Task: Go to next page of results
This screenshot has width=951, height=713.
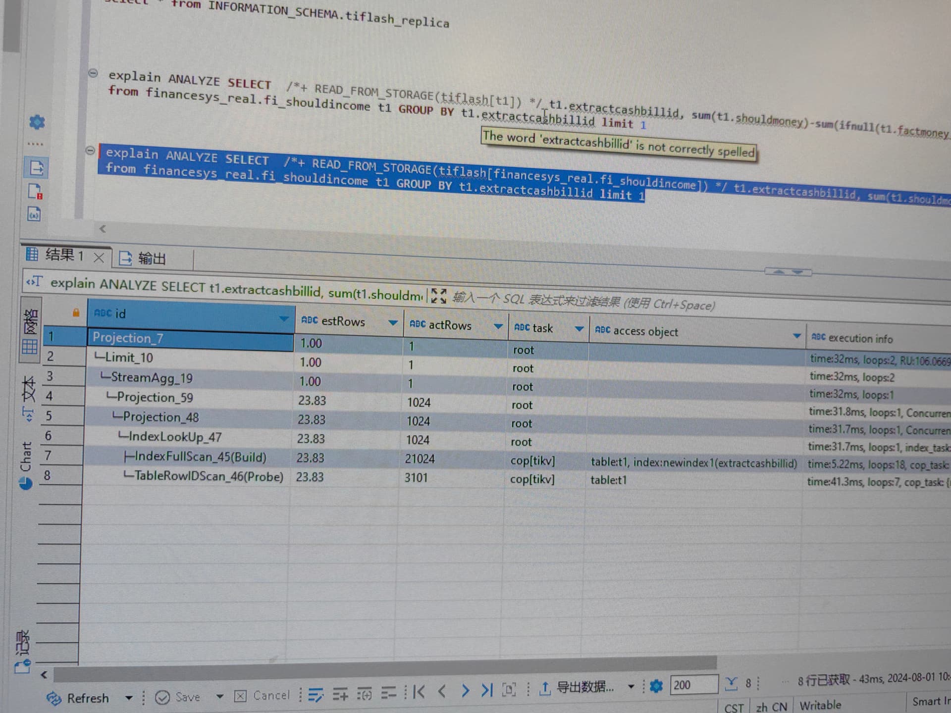Action: [465, 690]
